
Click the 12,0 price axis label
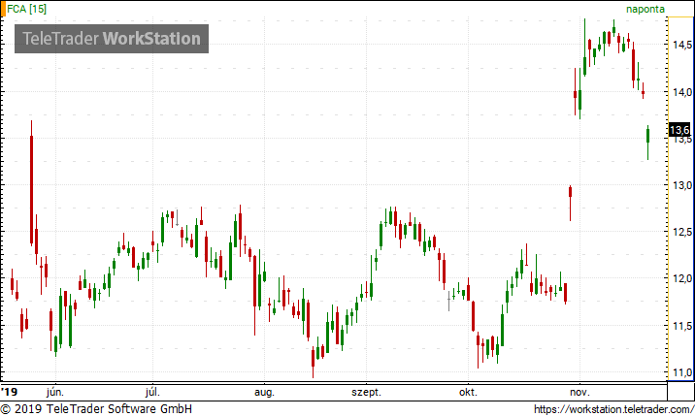682,279
